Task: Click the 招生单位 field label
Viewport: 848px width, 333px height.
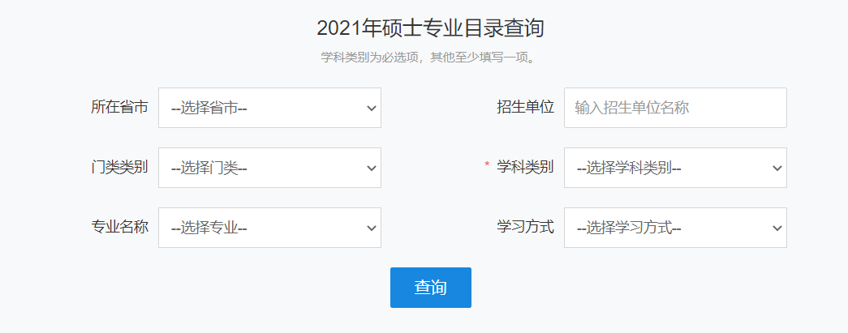Action: click(x=526, y=107)
